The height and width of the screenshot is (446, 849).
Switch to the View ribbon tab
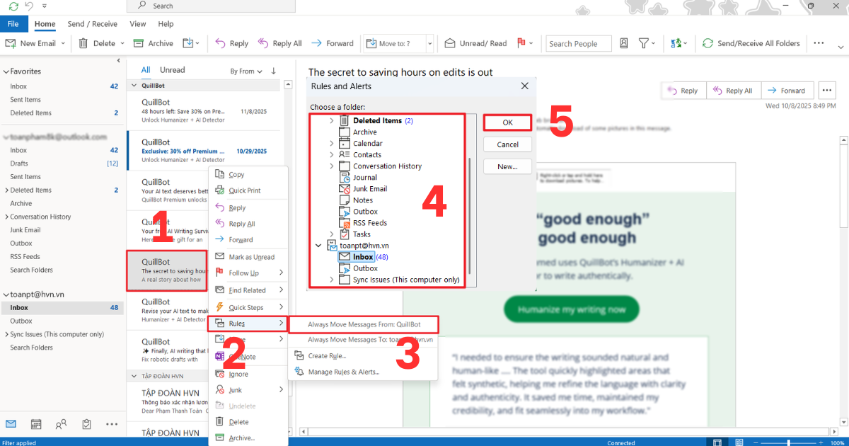click(x=137, y=23)
